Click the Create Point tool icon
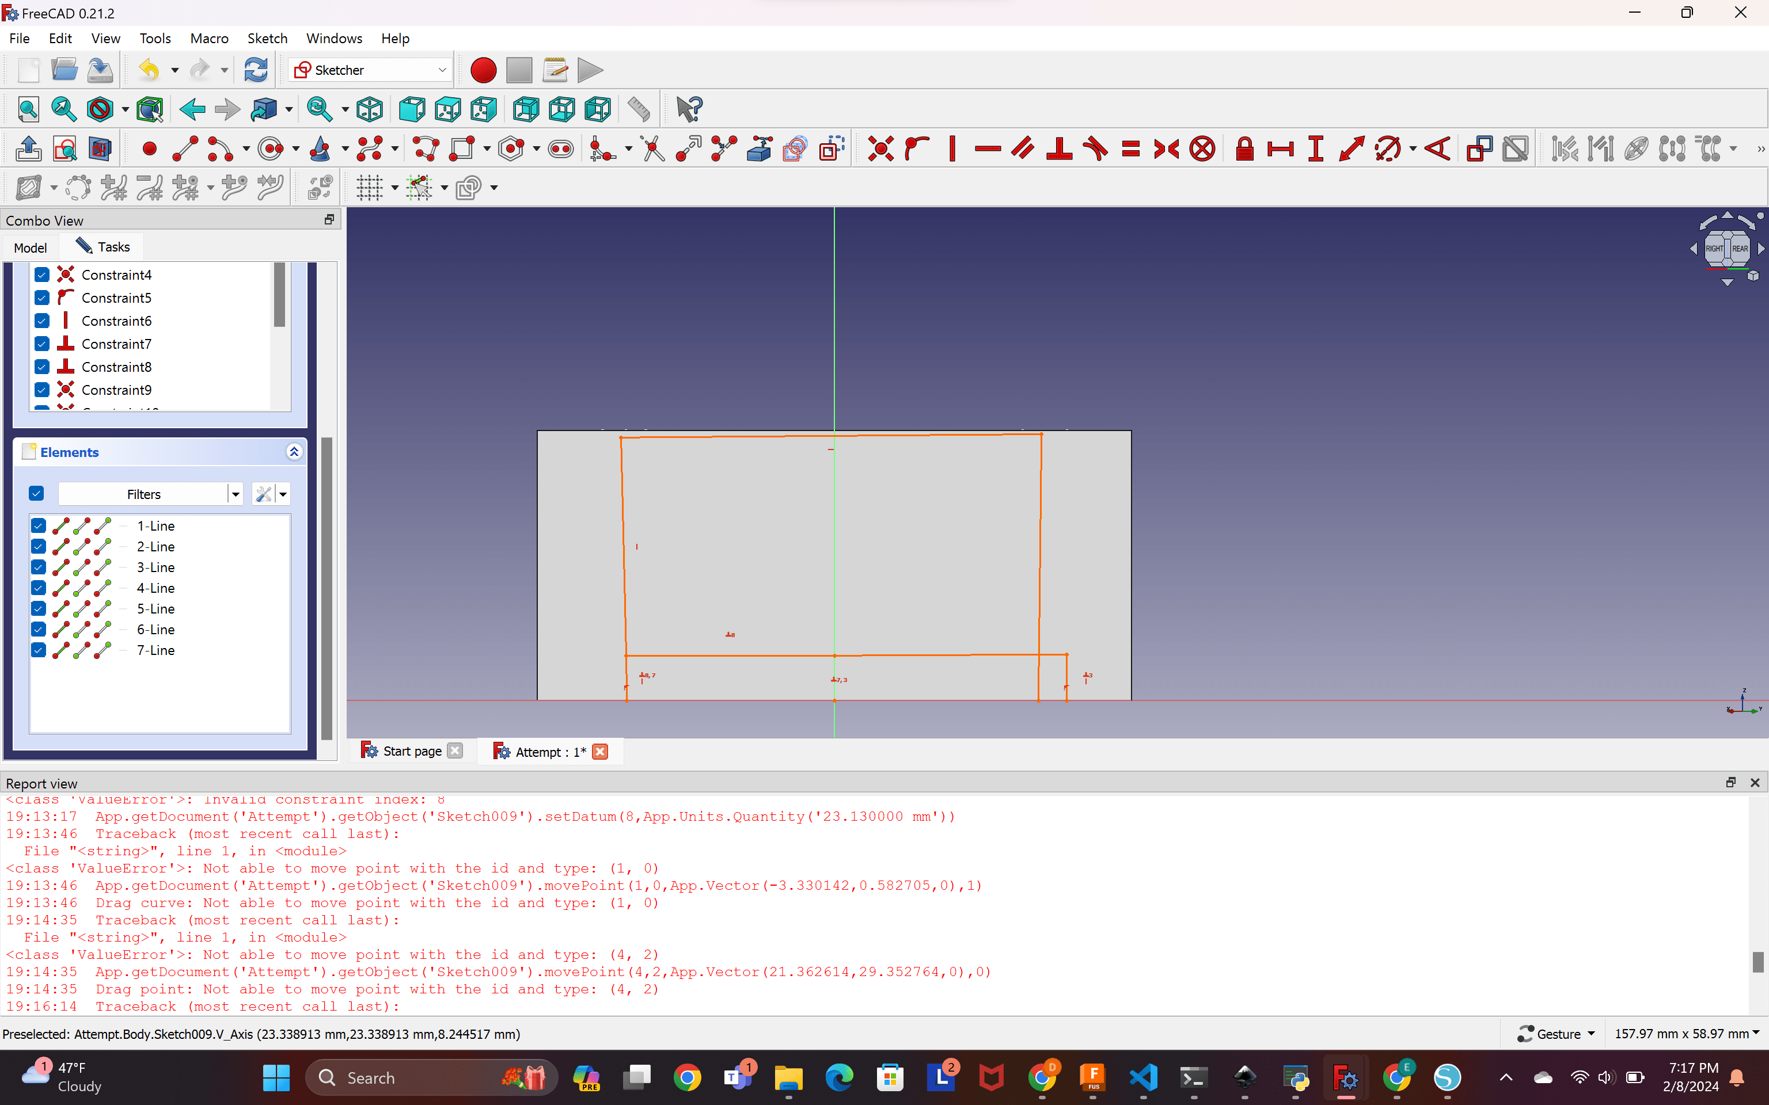The height and width of the screenshot is (1105, 1769). tap(149, 149)
